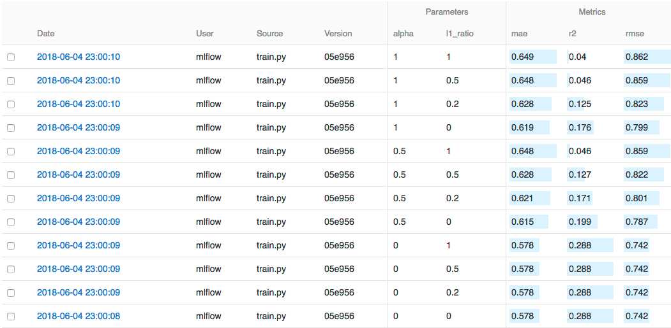
Task: Open the 2018-06-04 23:00:08 run link
Action: pyautogui.click(x=79, y=316)
